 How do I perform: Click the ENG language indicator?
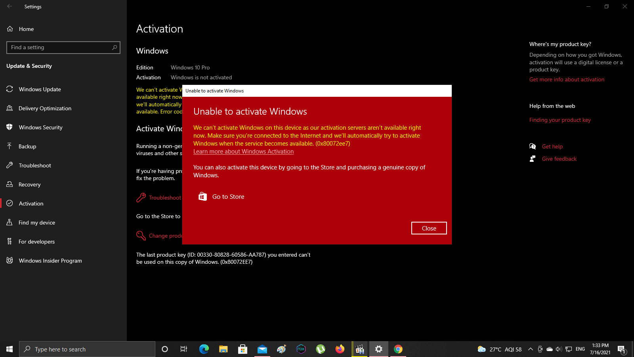[x=580, y=349]
